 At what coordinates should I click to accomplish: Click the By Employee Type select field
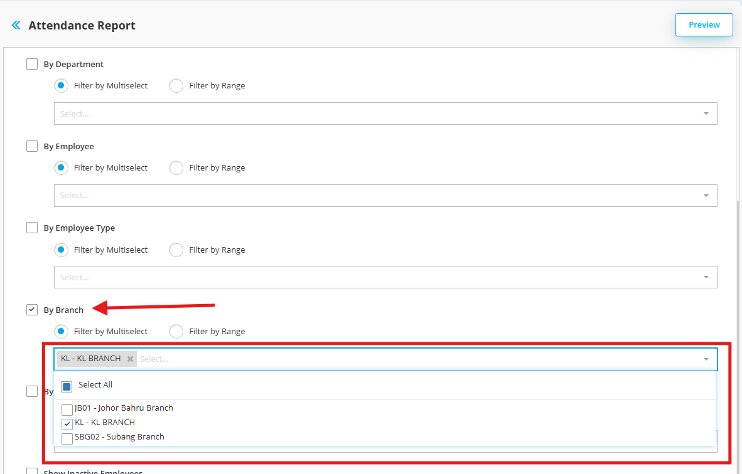[385, 277]
